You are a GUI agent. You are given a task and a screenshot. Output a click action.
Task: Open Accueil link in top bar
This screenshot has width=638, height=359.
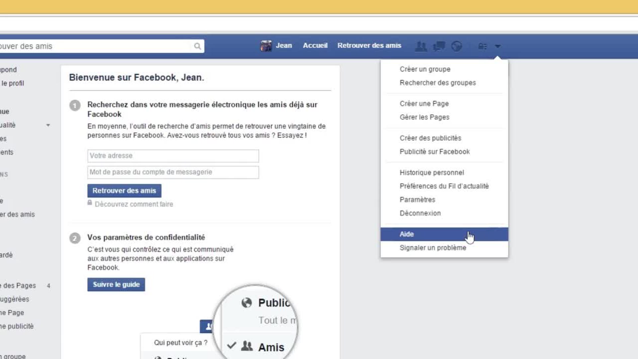click(315, 46)
